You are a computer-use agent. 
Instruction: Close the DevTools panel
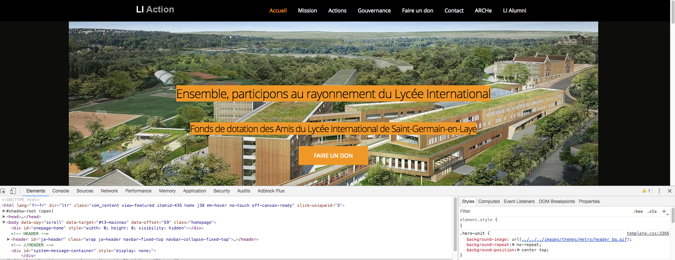point(669,191)
